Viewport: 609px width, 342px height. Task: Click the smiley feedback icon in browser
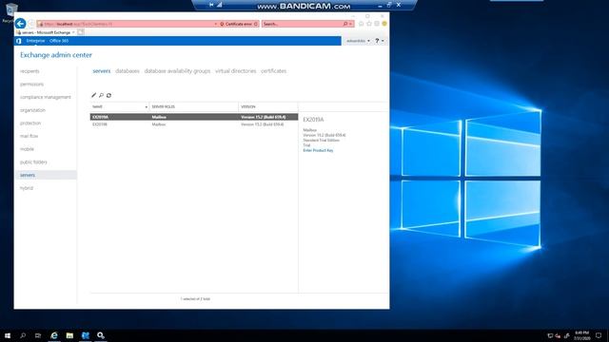point(384,24)
